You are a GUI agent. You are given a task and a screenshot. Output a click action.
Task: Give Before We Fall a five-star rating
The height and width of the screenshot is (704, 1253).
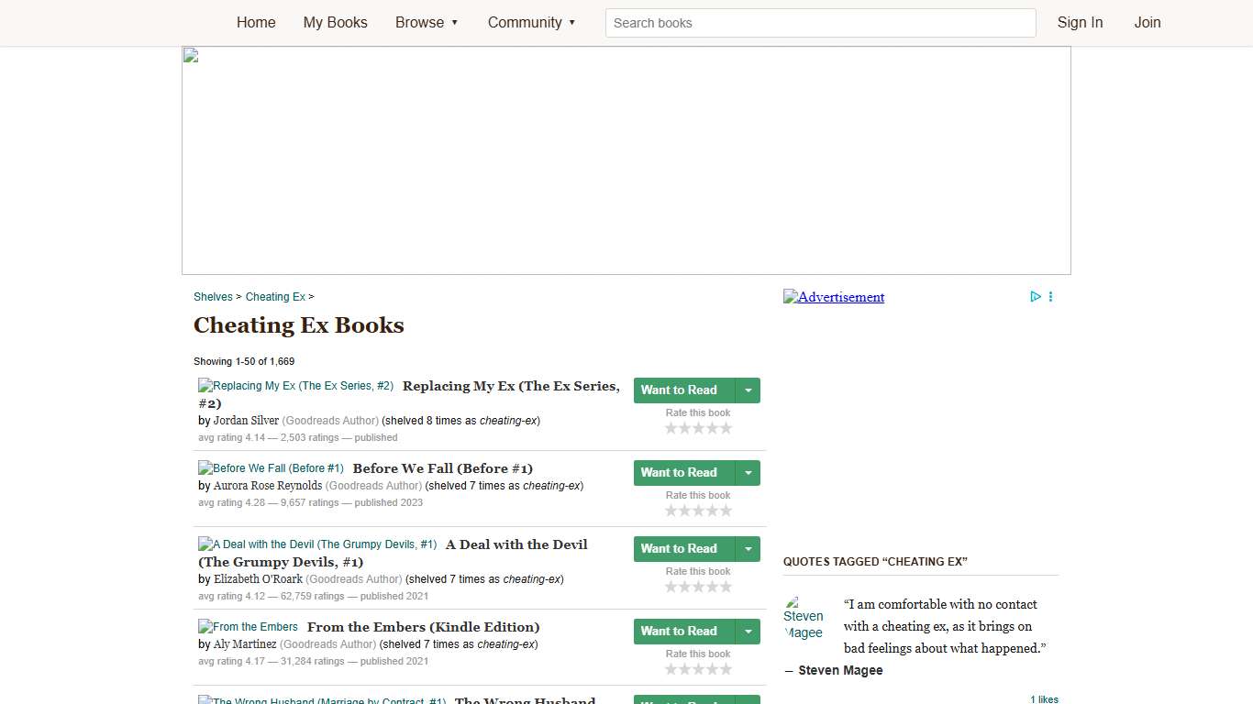pos(726,510)
